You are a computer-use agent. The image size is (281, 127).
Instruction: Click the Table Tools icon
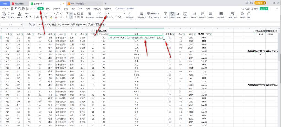(233, 14)
